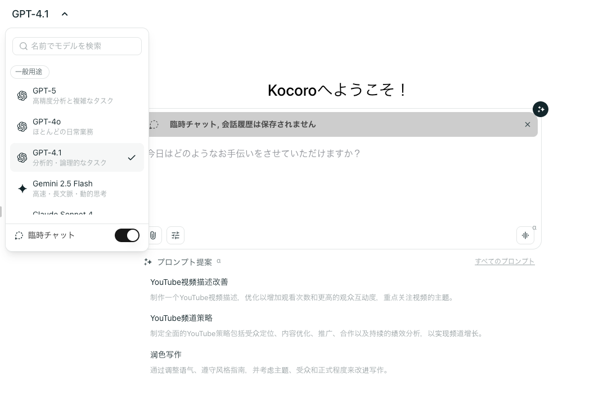Viewport: 594px width, 393px height.
Task: Select the GPT-5 model entry
Action: pos(77,95)
